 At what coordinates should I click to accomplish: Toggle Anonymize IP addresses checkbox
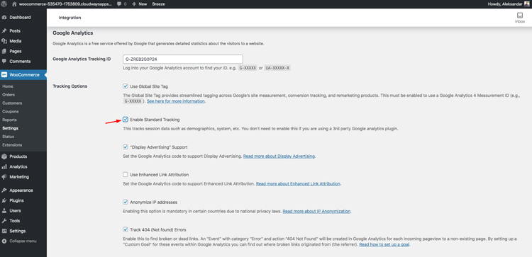(x=125, y=202)
